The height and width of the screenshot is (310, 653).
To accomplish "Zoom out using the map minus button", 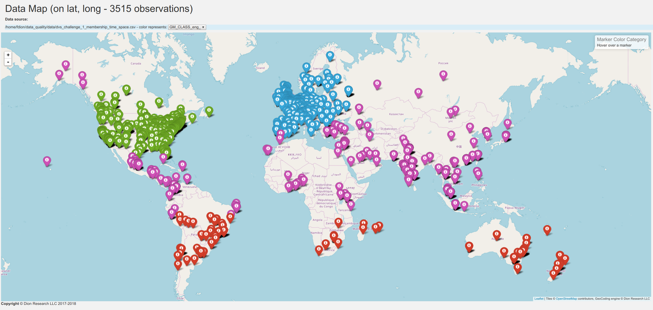I will pyautogui.click(x=8, y=62).
